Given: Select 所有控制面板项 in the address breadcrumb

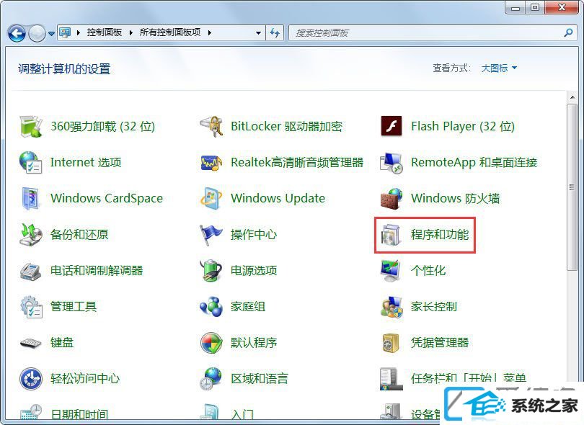Looking at the screenshot, I should coord(170,32).
